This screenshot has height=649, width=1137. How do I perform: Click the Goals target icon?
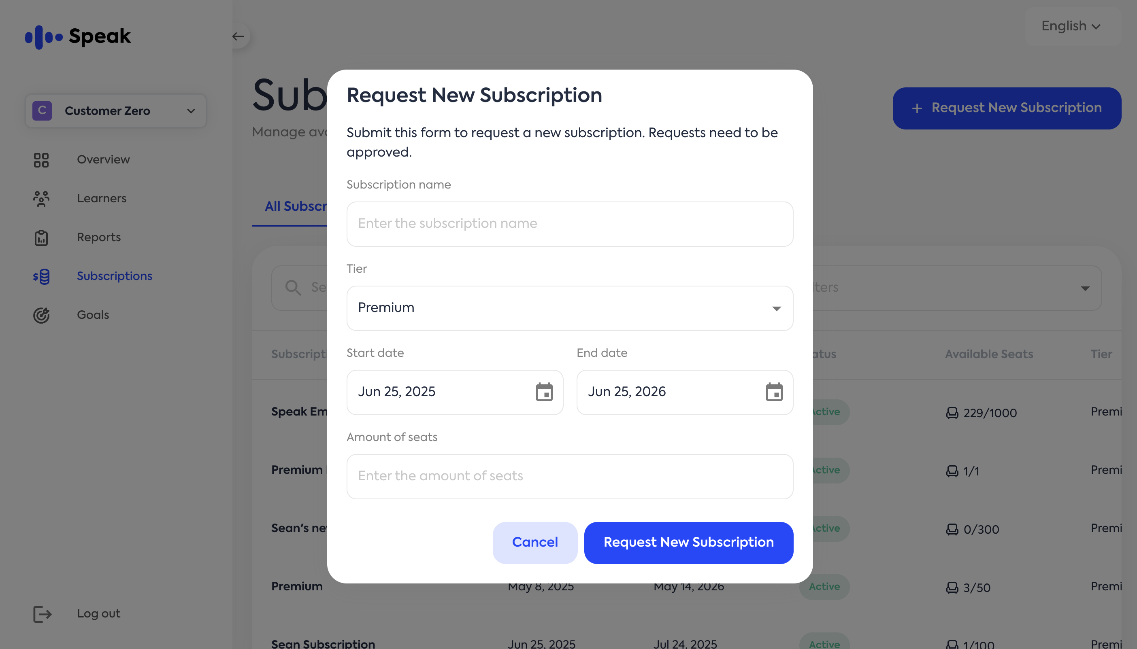(41, 315)
